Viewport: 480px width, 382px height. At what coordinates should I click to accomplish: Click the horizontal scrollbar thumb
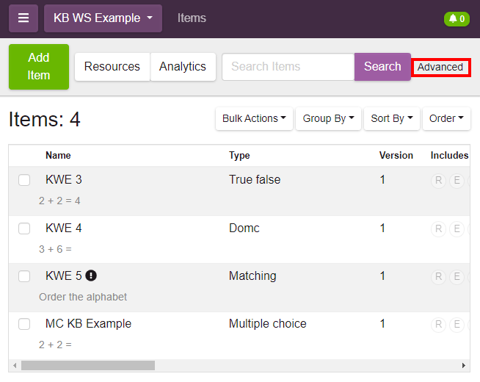point(88,365)
